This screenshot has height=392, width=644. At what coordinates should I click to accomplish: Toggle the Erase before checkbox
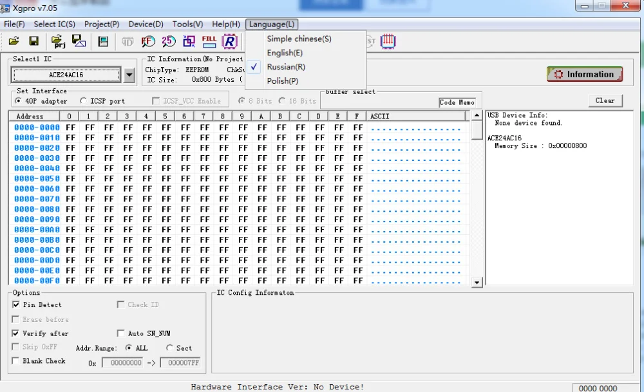coord(15,319)
